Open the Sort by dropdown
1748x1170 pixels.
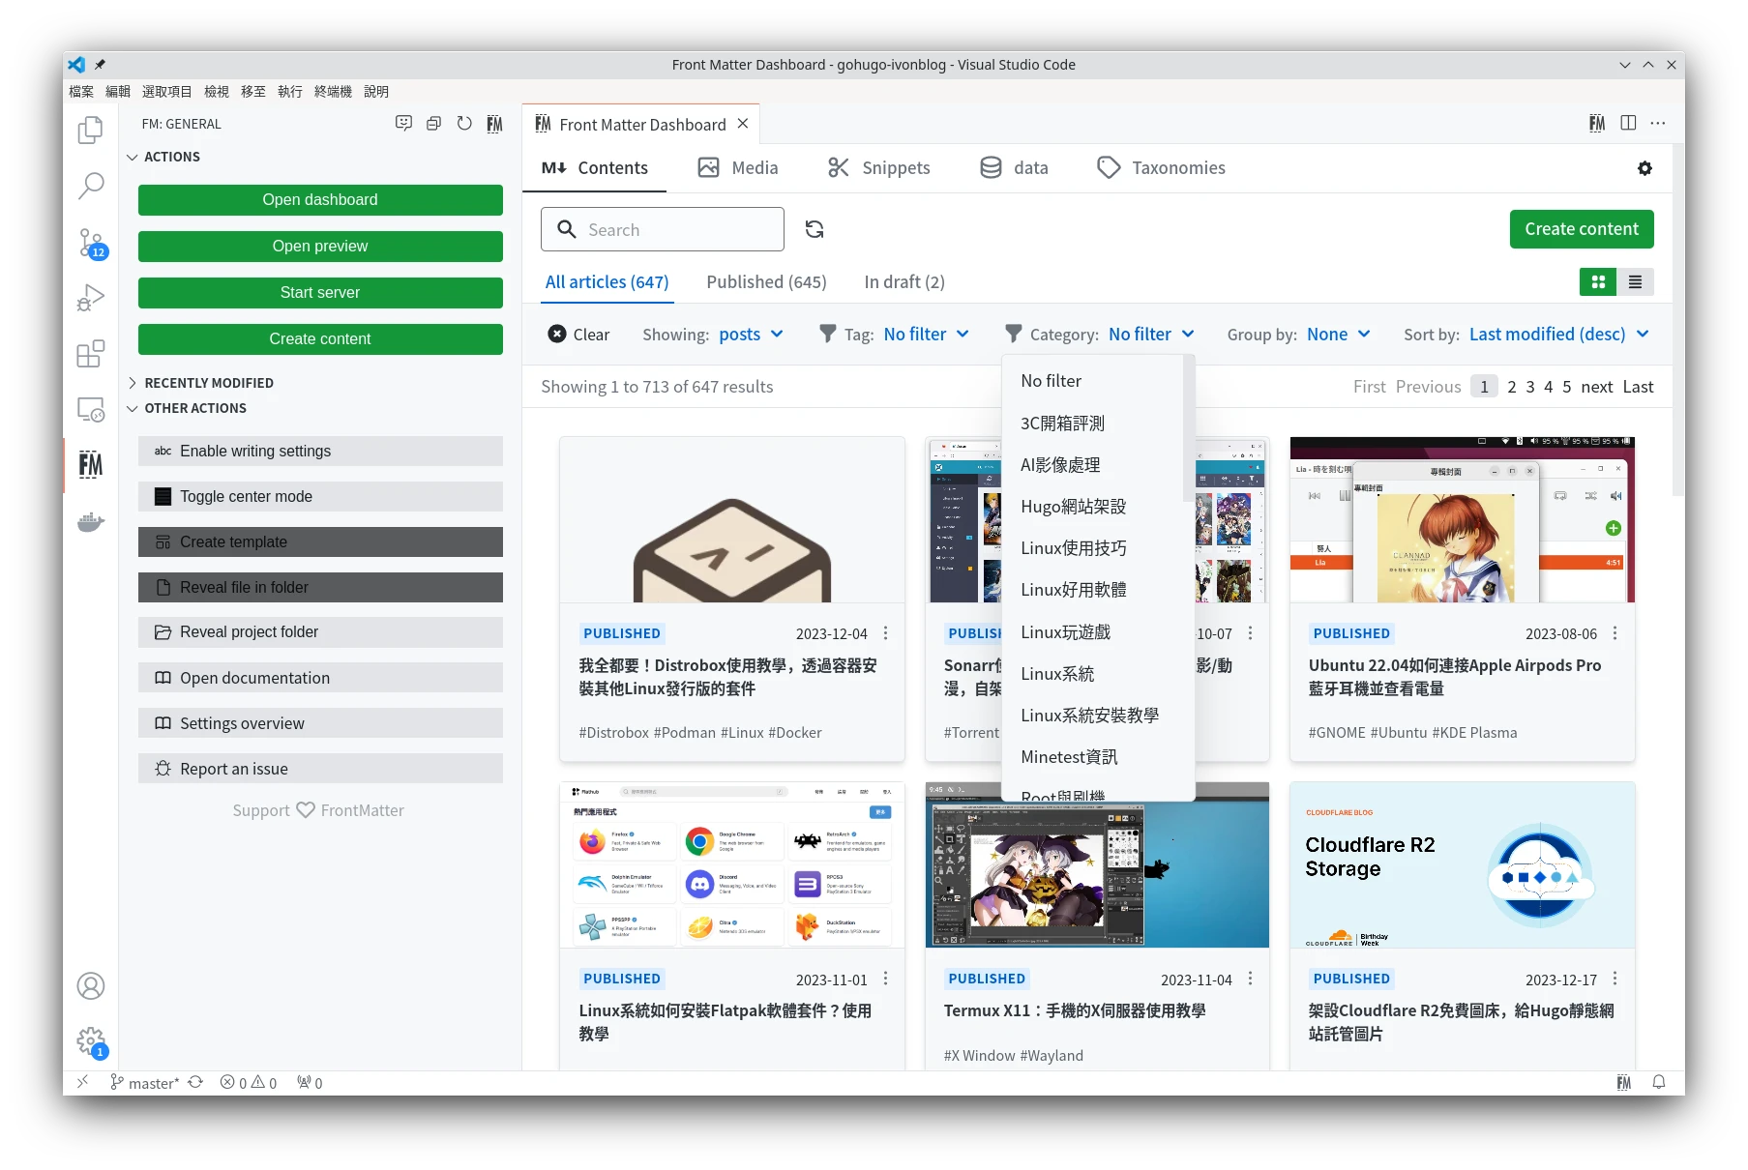1557,335
